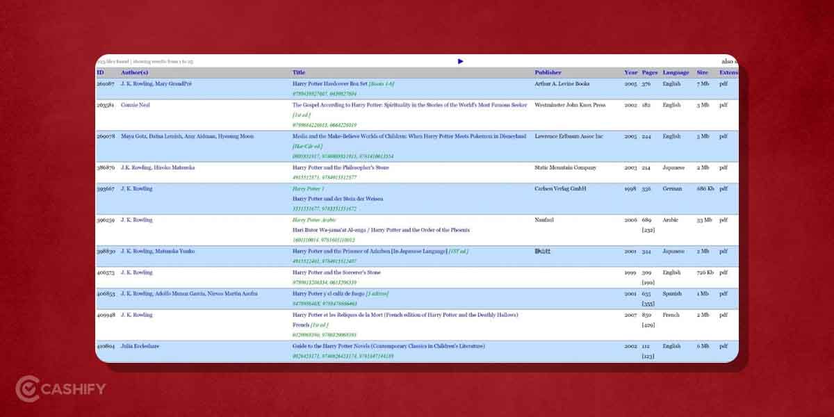Image resolution: width=834 pixels, height=417 pixels.
Task: Select year 1998 cell
Action: click(x=630, y=188)
